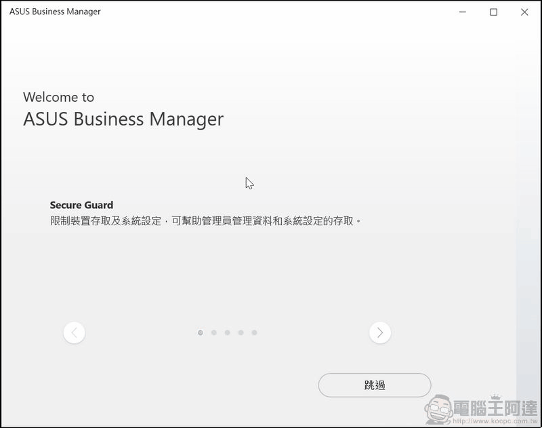542x428 pixels.
Task: Show the last slide via the fifth dot
Action: [254, 332]
